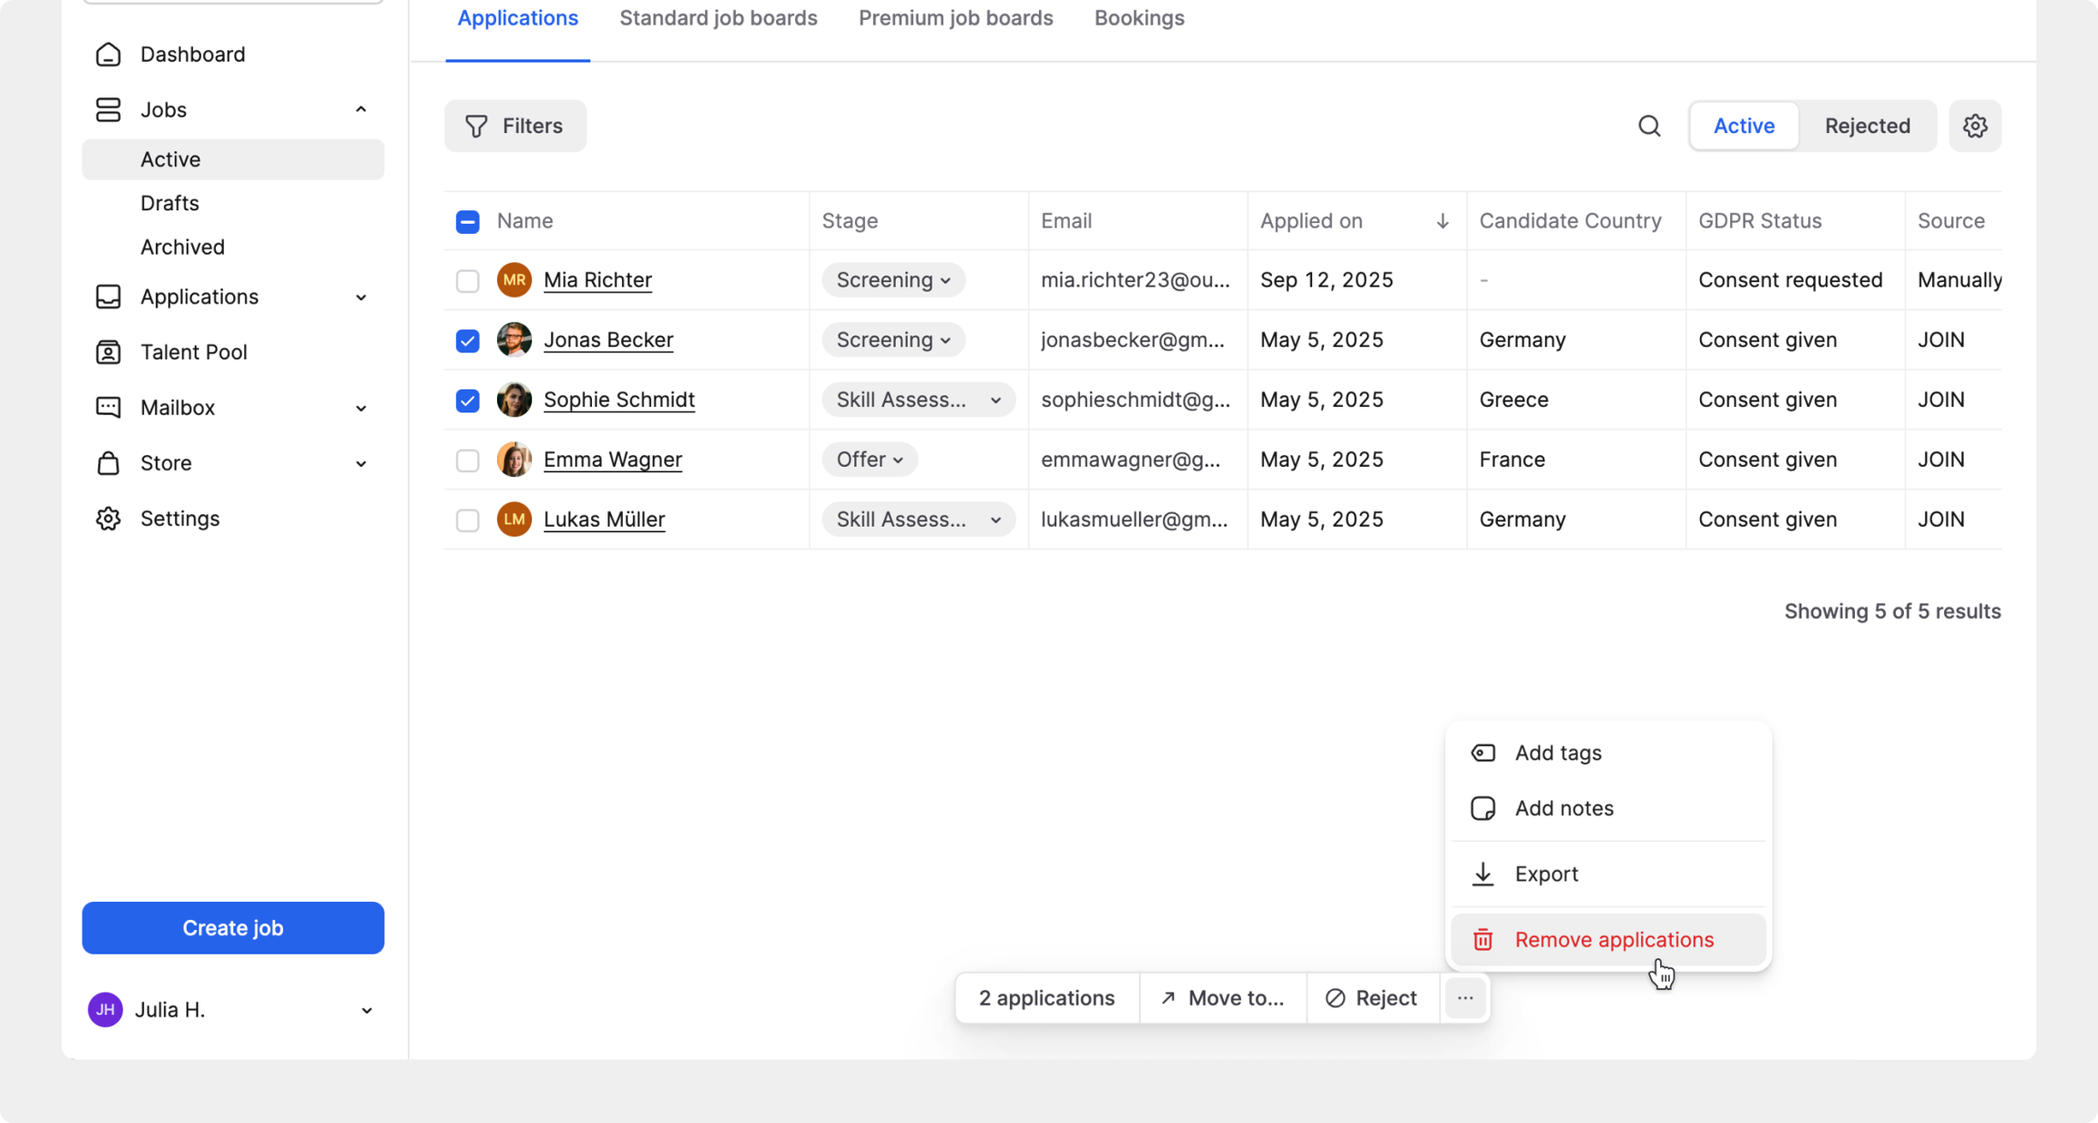Click the Applied on sort arrow
This screenshot has width=2098, height=1123.
[x=1442, y=221]
